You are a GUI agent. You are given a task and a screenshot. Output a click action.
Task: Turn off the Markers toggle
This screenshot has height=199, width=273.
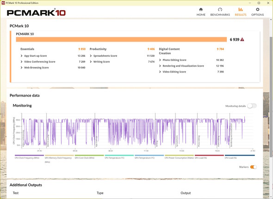253,167
